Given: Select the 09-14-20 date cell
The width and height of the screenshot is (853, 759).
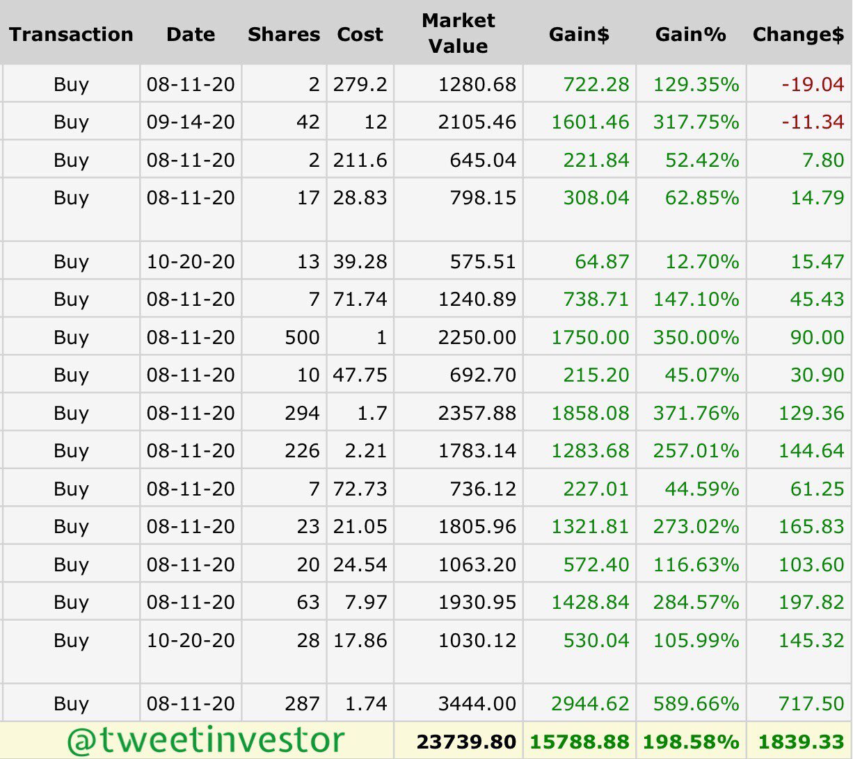Looking at the screenshot, I should [191, 122].
